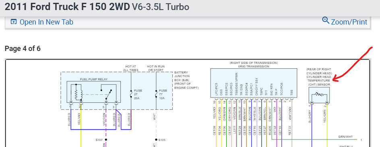Click the BLU/GRY wire label under CHT sensor
Screen dimensions: 380x147
coord(310,117)
